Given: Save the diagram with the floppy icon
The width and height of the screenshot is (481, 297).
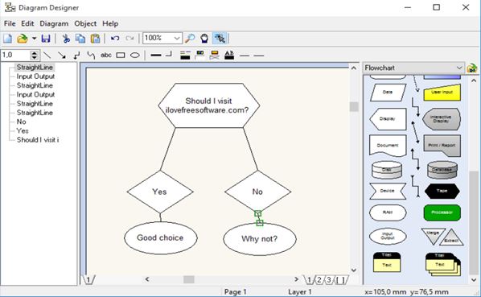Looking at the screenshot, I should tap(46, 39).
